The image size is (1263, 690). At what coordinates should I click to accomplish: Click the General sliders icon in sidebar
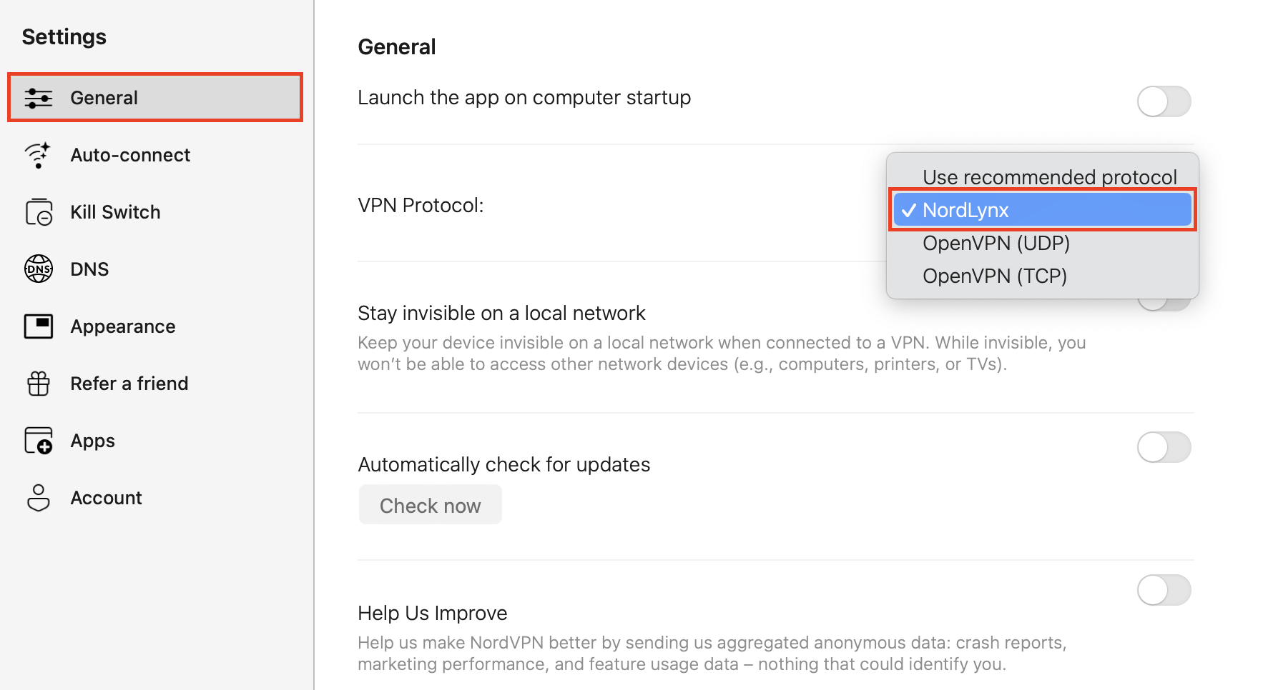(39, 98)
